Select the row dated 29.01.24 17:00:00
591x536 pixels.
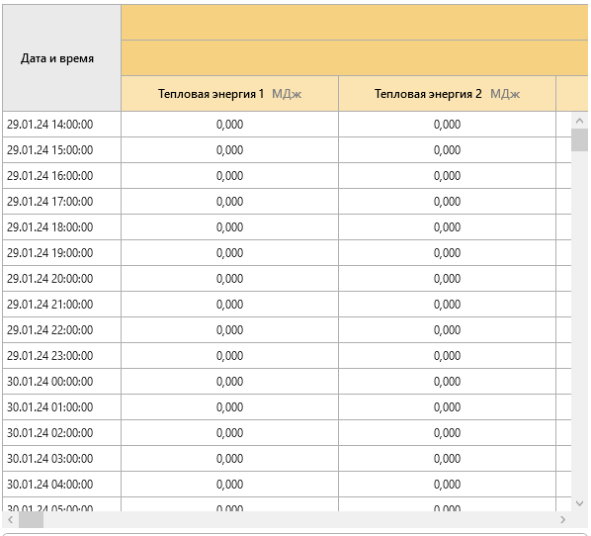pos(287,202)
